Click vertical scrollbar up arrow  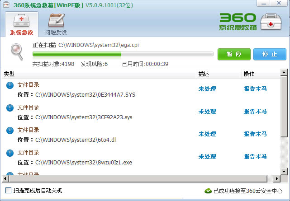click(x=284, y=72)
